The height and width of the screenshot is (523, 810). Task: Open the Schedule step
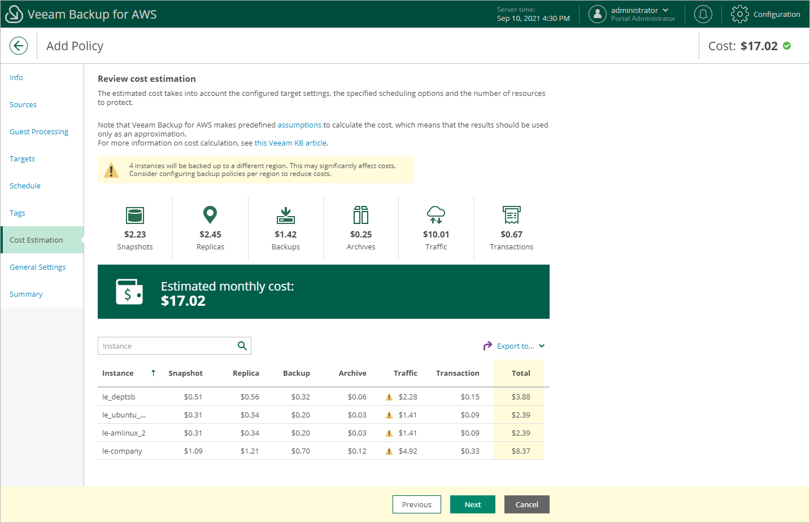[x=25, y=186]
